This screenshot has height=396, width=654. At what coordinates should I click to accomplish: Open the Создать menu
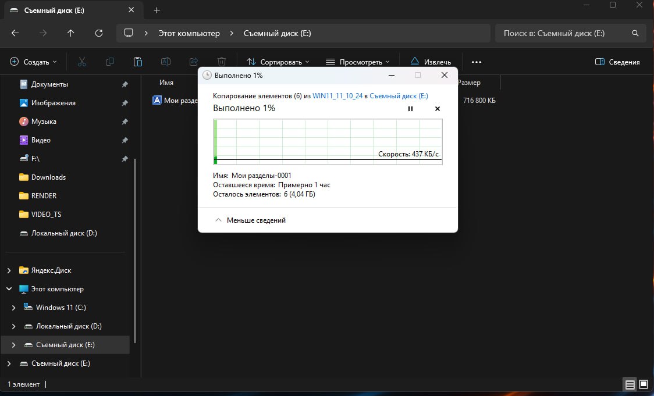(x=34, y=62)
